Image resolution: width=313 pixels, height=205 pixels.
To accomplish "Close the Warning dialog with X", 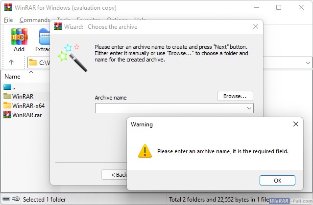I will (x=295, y=124).
